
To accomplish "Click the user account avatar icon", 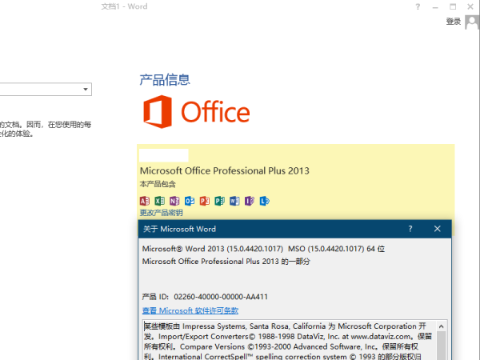I will click(472, 22).
